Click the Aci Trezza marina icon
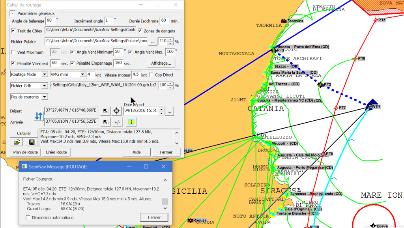Screen dimensions: 404x228 click(265, 84)
